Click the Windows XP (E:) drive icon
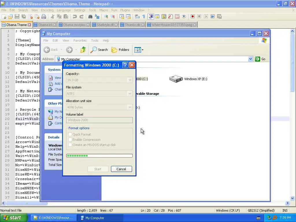The width and height of the screenshot is (296, 222). pos(176,79)
